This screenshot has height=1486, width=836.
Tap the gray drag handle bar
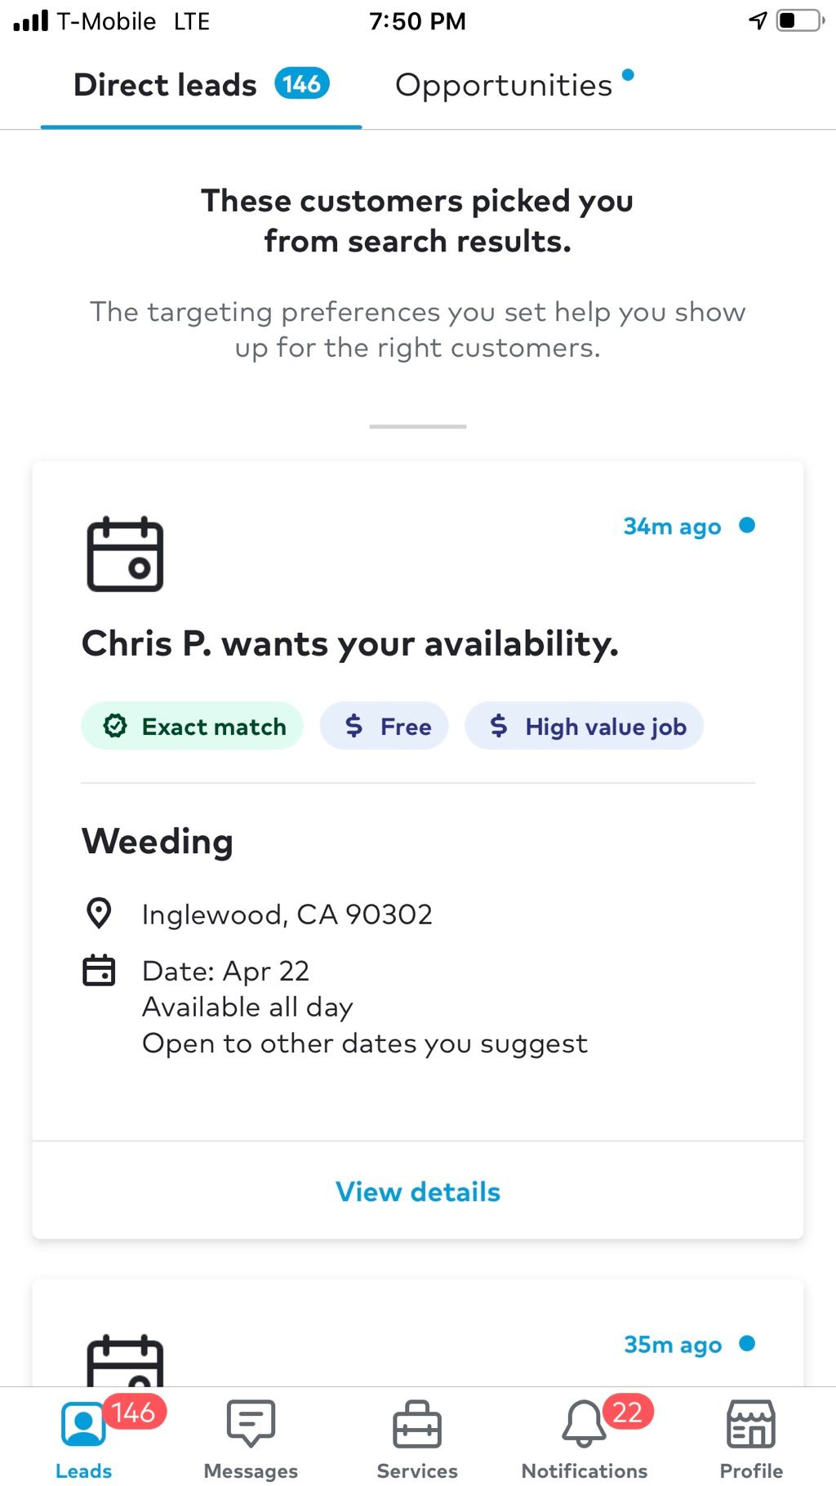(x=418, y=426)
